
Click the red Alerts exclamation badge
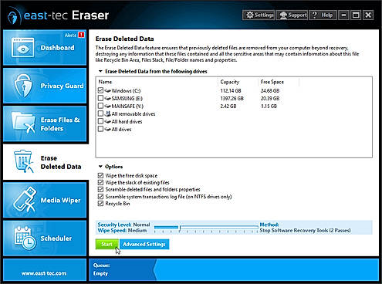(81, 35)
